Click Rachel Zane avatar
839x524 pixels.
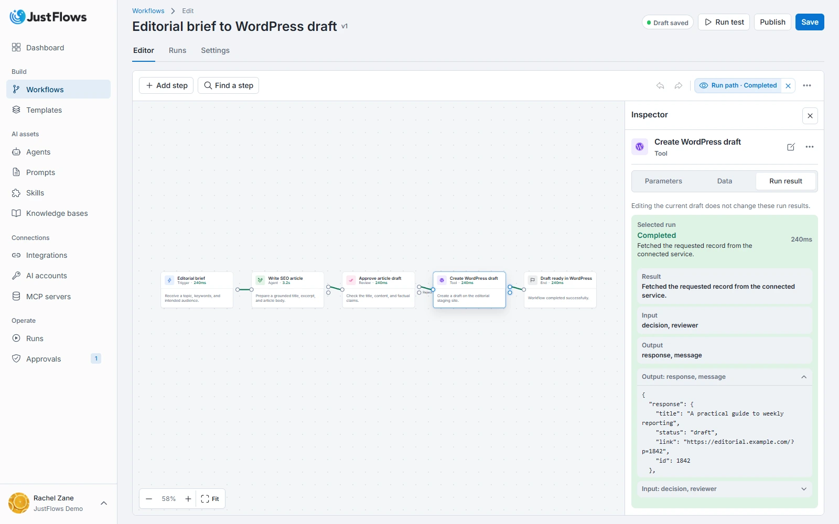[x=19, y=503]
